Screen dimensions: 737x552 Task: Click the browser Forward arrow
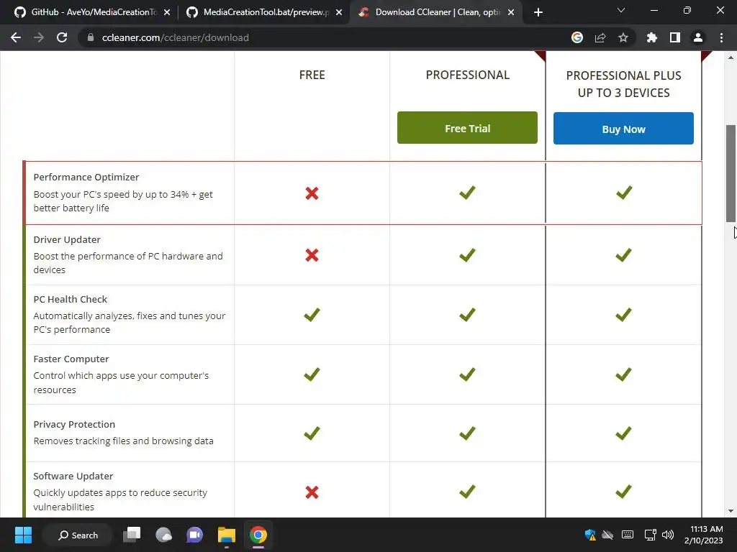click(39, 37)
